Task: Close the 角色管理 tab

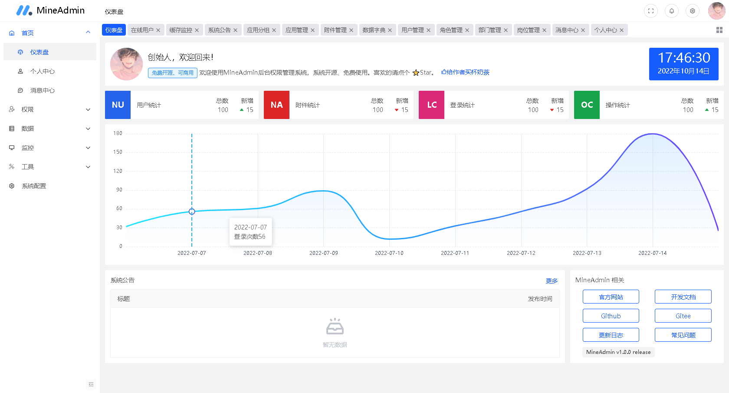Action: coord(467,30)
